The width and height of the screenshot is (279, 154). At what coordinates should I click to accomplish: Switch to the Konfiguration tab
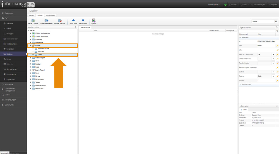pyautogui.click(x=50, y=15)
